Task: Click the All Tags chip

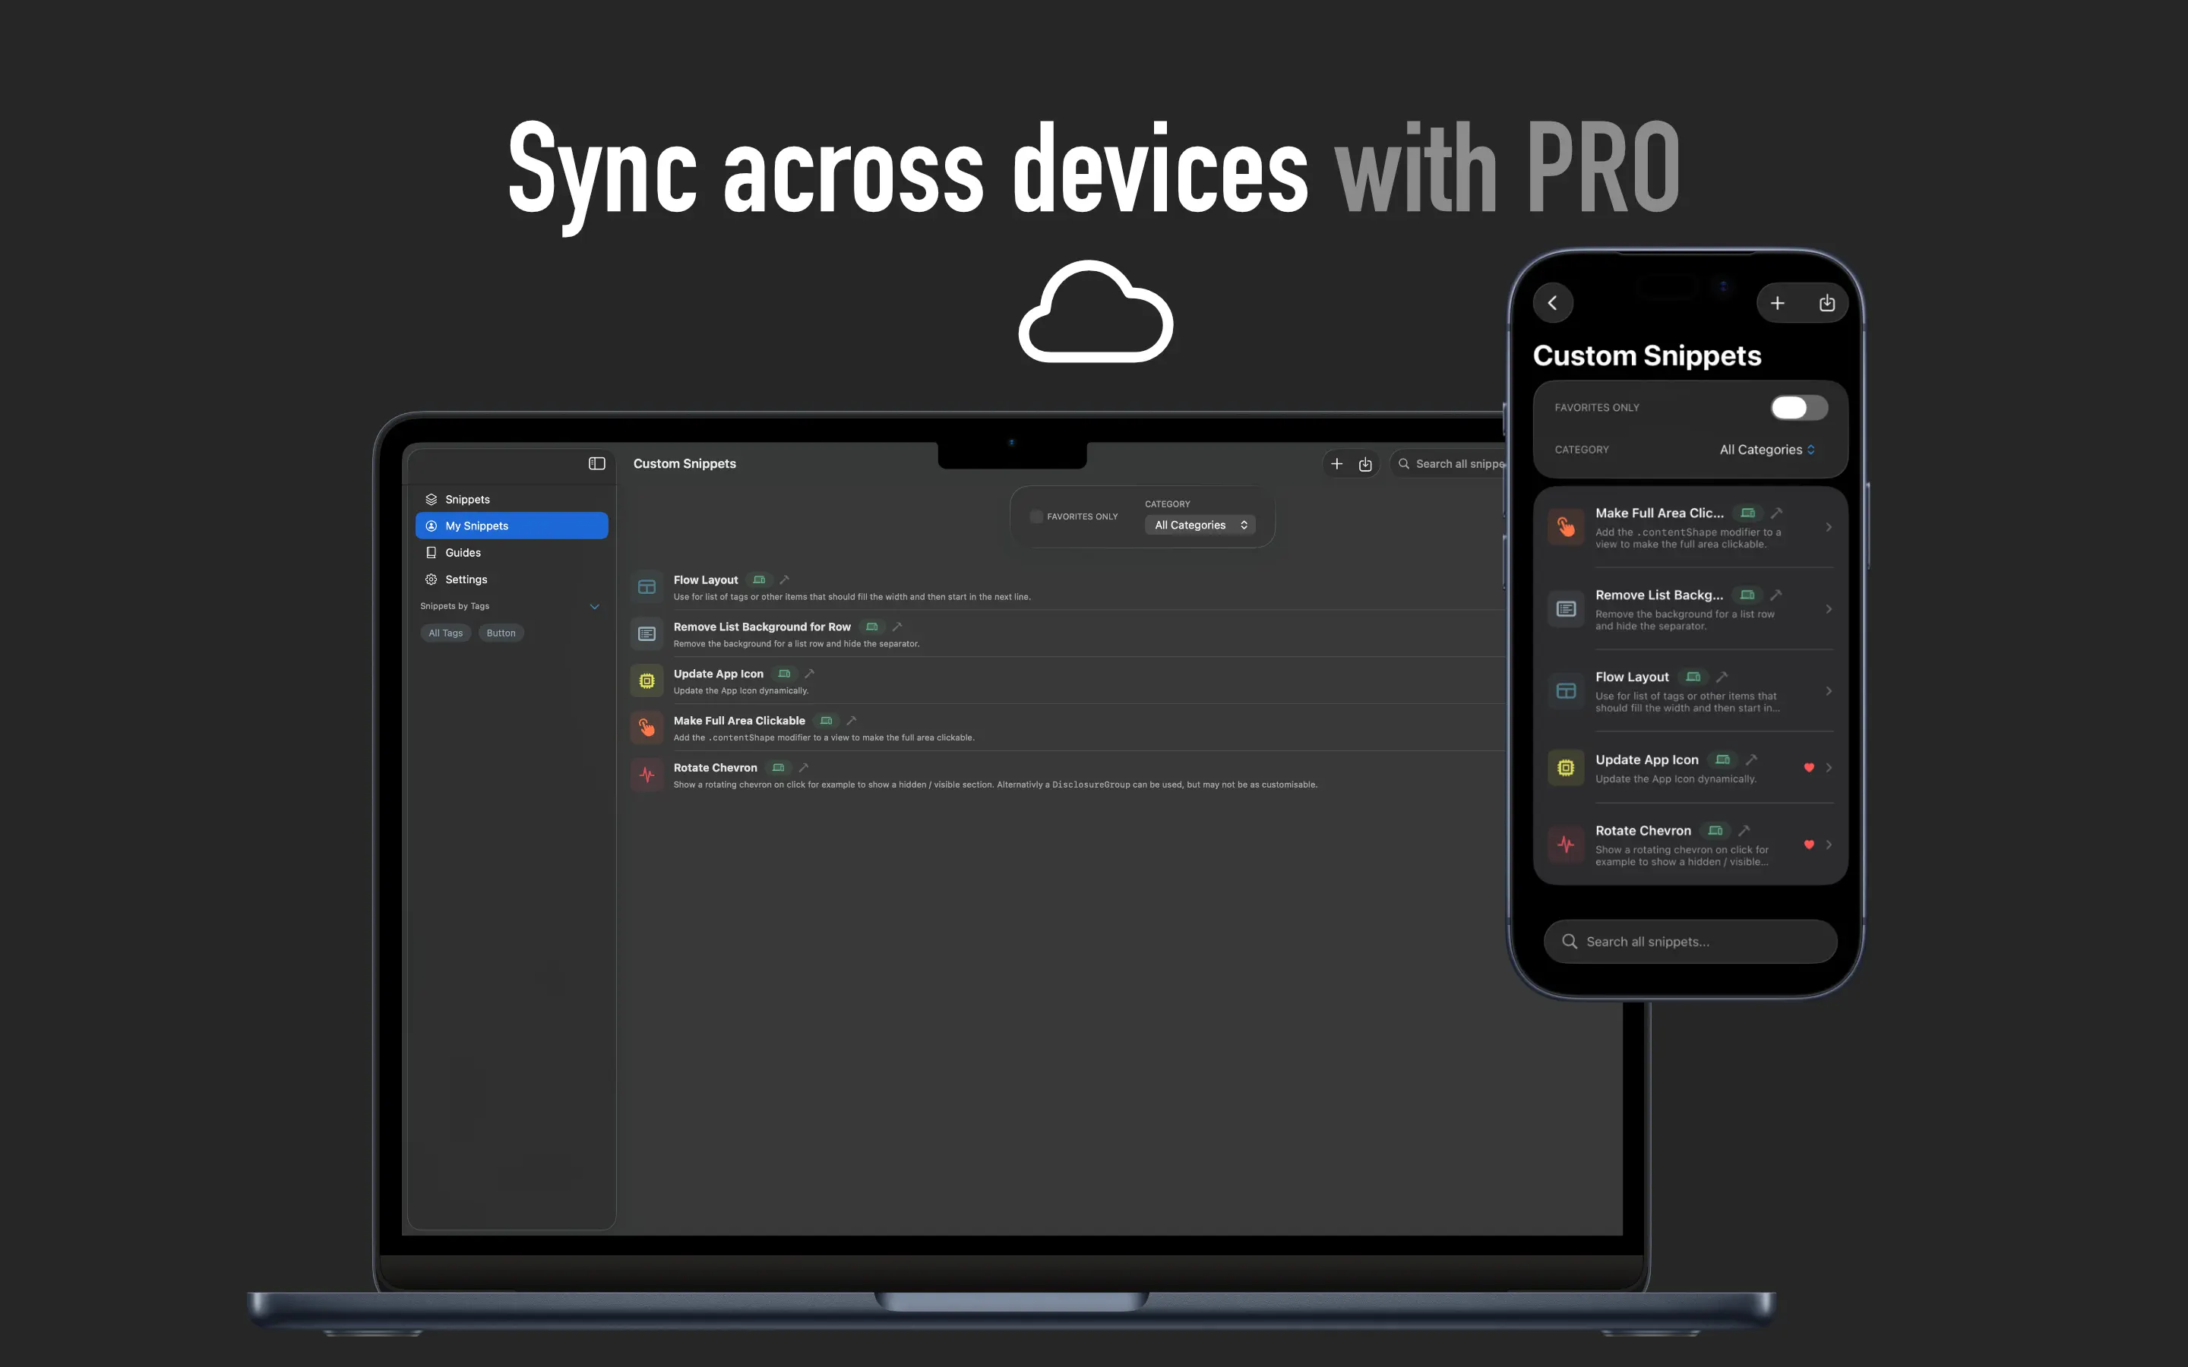Action: pos(445,633)
